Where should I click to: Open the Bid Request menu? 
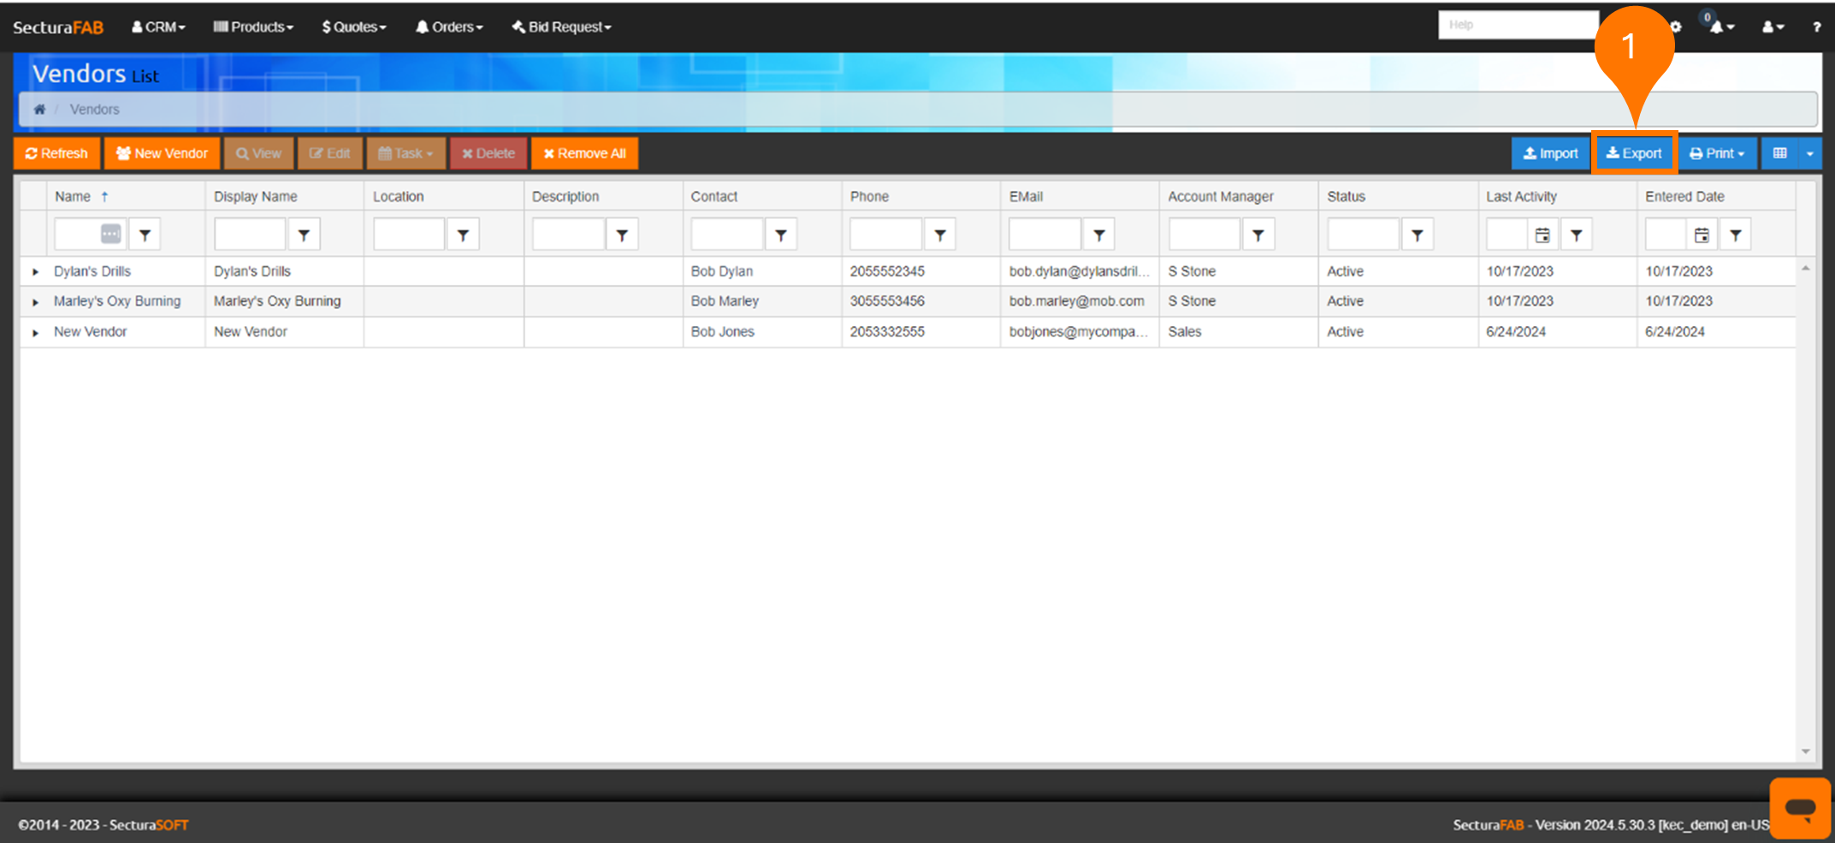click(x=562, y=27)
